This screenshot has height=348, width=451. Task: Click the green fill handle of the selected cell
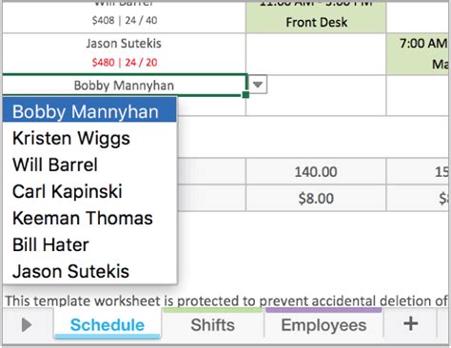click(x=245, y=94)
